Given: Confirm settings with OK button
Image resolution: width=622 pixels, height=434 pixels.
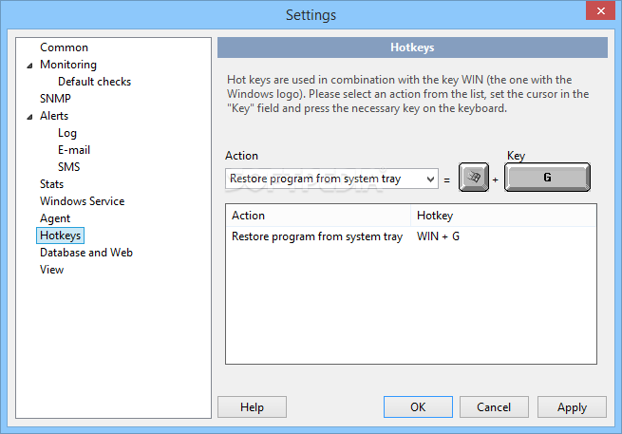Looking at the screenshot, I should coord(418,407).
